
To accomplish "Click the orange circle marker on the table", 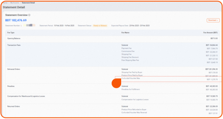I will point(116,83).
